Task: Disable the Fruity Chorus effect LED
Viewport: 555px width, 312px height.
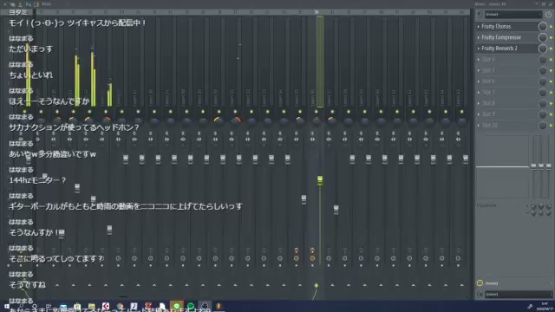Action: tap(551, 27)
